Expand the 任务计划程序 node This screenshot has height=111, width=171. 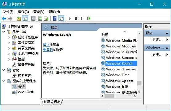click(9, 37)
